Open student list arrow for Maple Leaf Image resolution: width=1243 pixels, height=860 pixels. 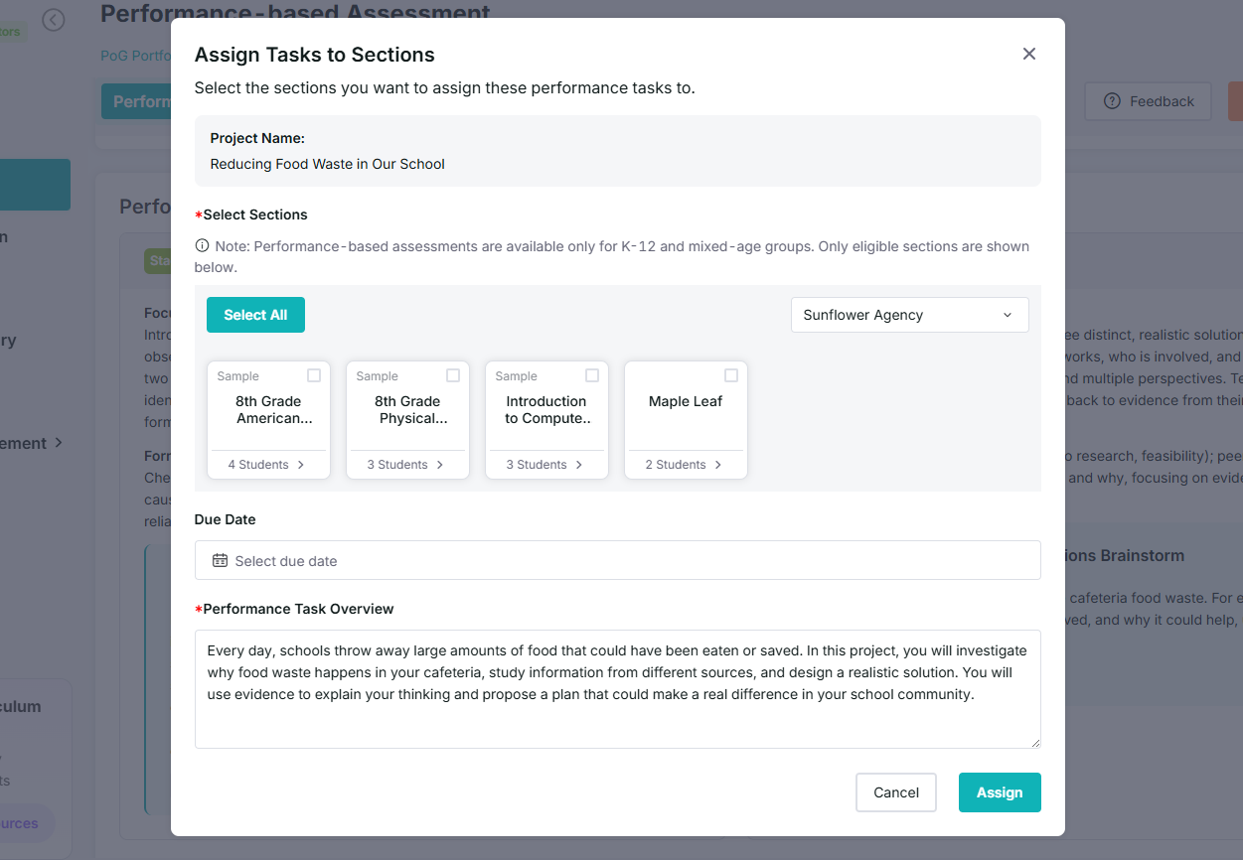point(718,465)
